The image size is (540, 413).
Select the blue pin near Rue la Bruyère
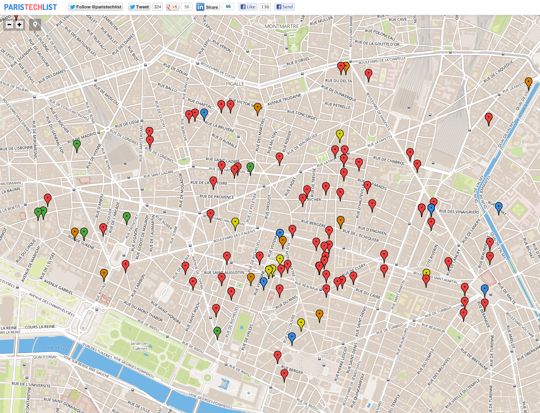point(204,114)
